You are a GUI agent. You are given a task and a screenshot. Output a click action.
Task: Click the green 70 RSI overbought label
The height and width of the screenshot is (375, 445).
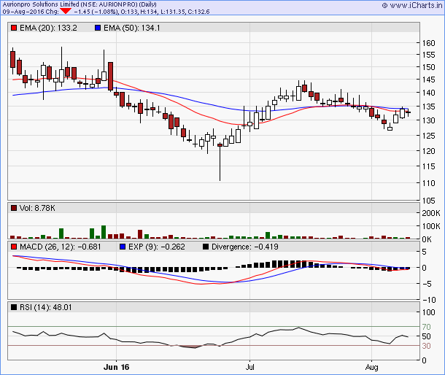pos(426,327)
